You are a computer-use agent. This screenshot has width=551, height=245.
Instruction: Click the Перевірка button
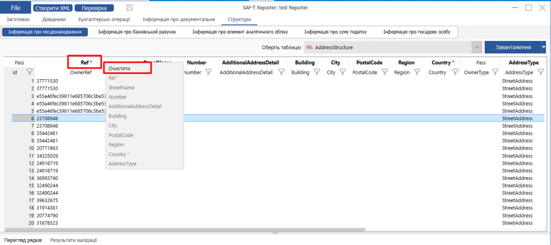[94, 8]
